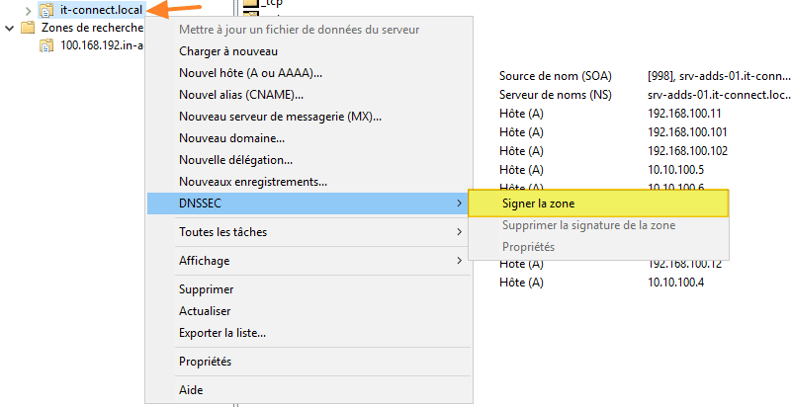Click the 10.10.100.4 address value
Screen dimensions: 791x407
[676, 283]
